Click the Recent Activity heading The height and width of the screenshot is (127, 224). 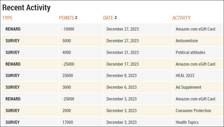click(26, 8)
